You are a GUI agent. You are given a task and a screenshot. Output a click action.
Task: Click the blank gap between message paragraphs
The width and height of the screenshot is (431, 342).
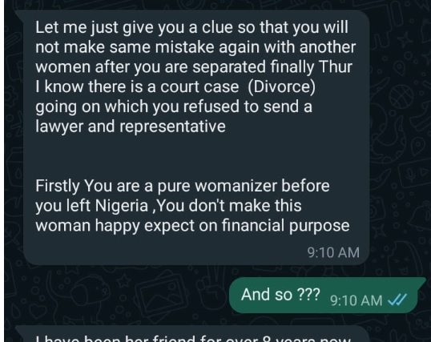pos(192,157)
